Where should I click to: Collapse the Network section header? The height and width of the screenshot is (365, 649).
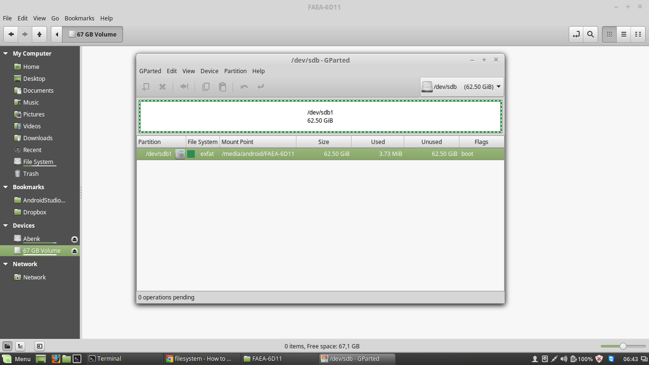click(x=6, y=264)
